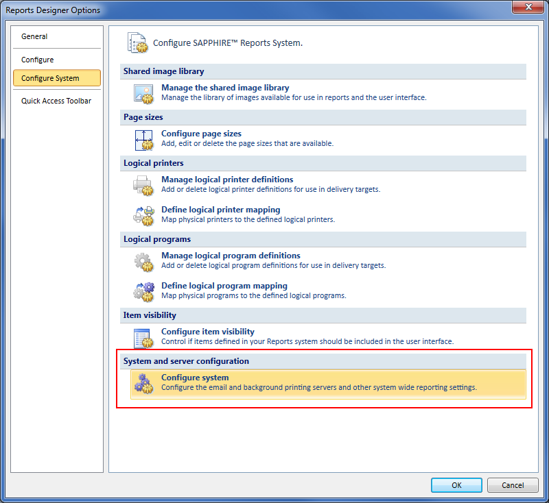Click 'Manage the library of images available' description
Image resolution: width=549 pixels, height=503 pixels.
tap(294, 97)
